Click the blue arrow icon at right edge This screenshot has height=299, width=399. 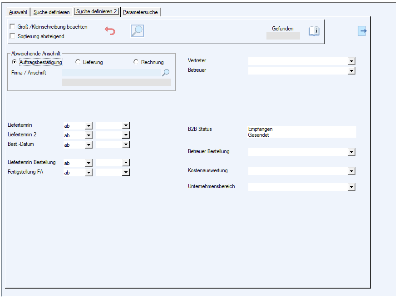(362, 31)
